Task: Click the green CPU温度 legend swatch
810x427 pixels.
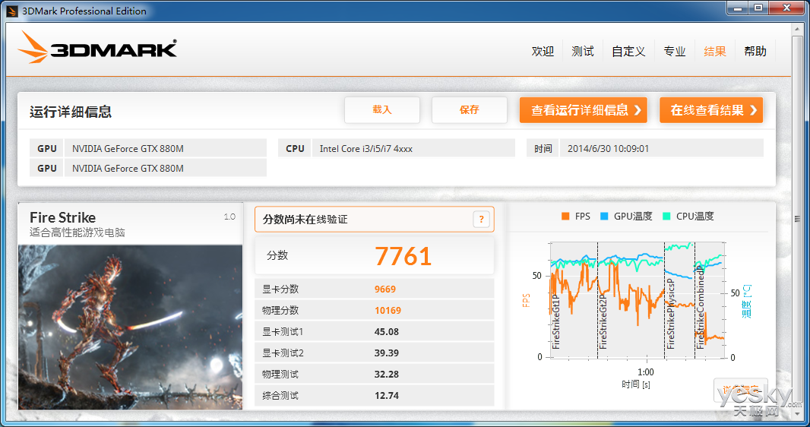Action: point(667,217)
